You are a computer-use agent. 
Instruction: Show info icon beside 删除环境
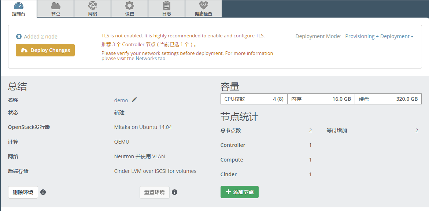pos(43,192)
